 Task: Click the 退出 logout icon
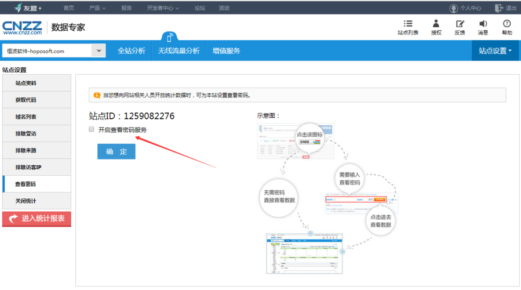(499, 8)
